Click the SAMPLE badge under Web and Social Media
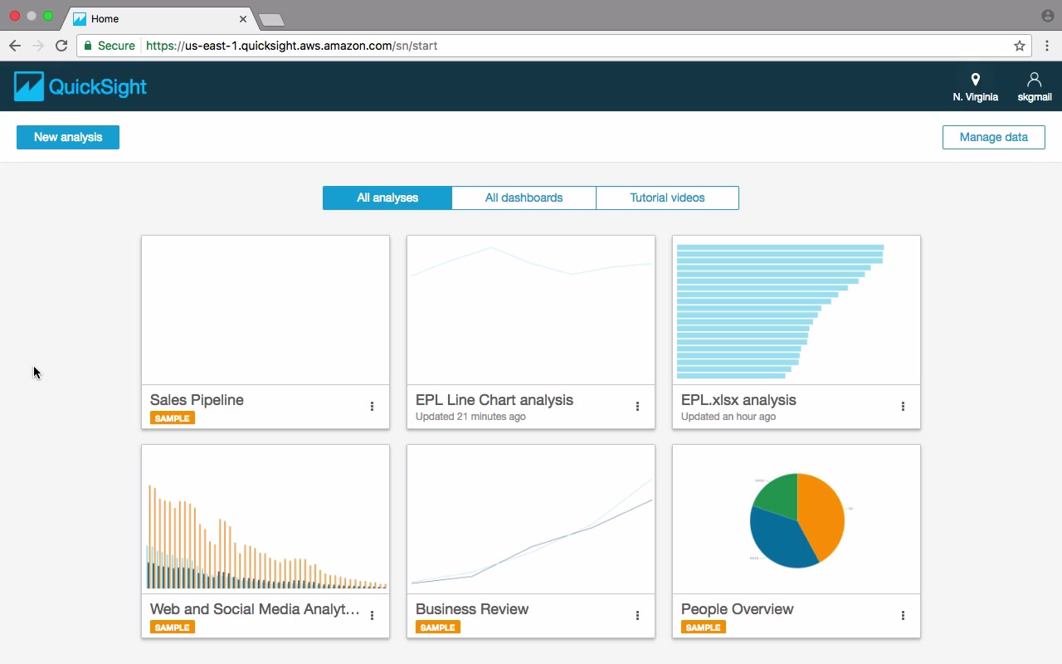Image resolution: width=1062 pixels, height=664 pixels. [x=173, y=627]
